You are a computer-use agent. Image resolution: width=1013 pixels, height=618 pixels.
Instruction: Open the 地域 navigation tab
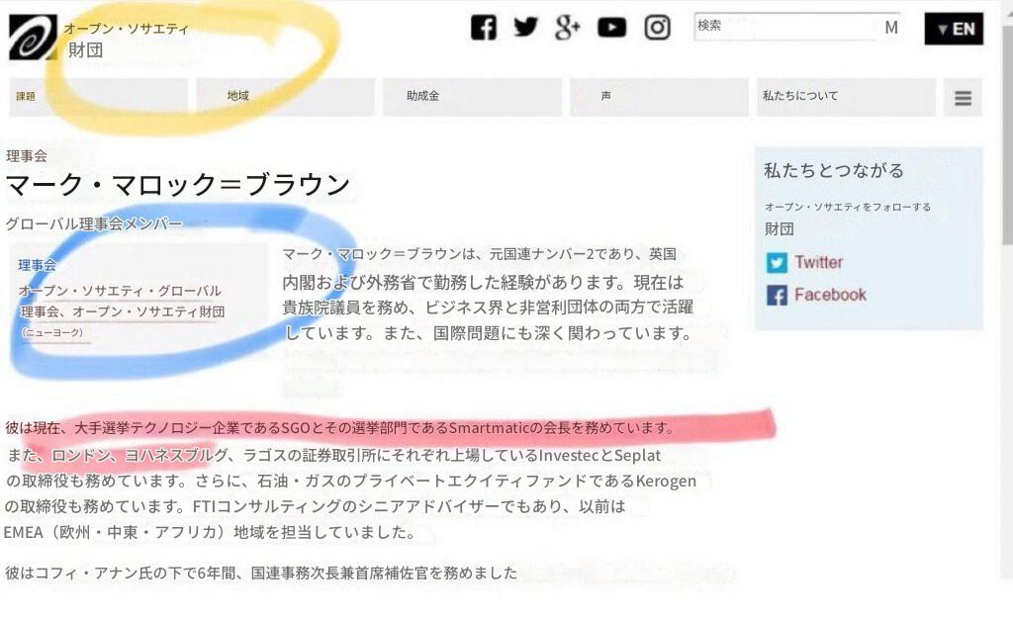[286, 97]
